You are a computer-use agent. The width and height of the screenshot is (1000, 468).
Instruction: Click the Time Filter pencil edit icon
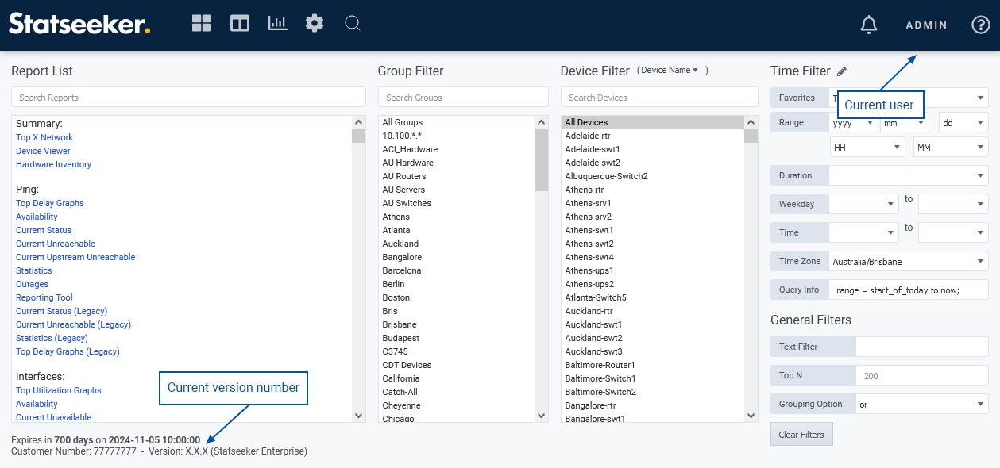coord(842,71)
